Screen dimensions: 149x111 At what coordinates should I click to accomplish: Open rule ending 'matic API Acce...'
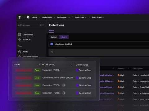click(107, 81)
